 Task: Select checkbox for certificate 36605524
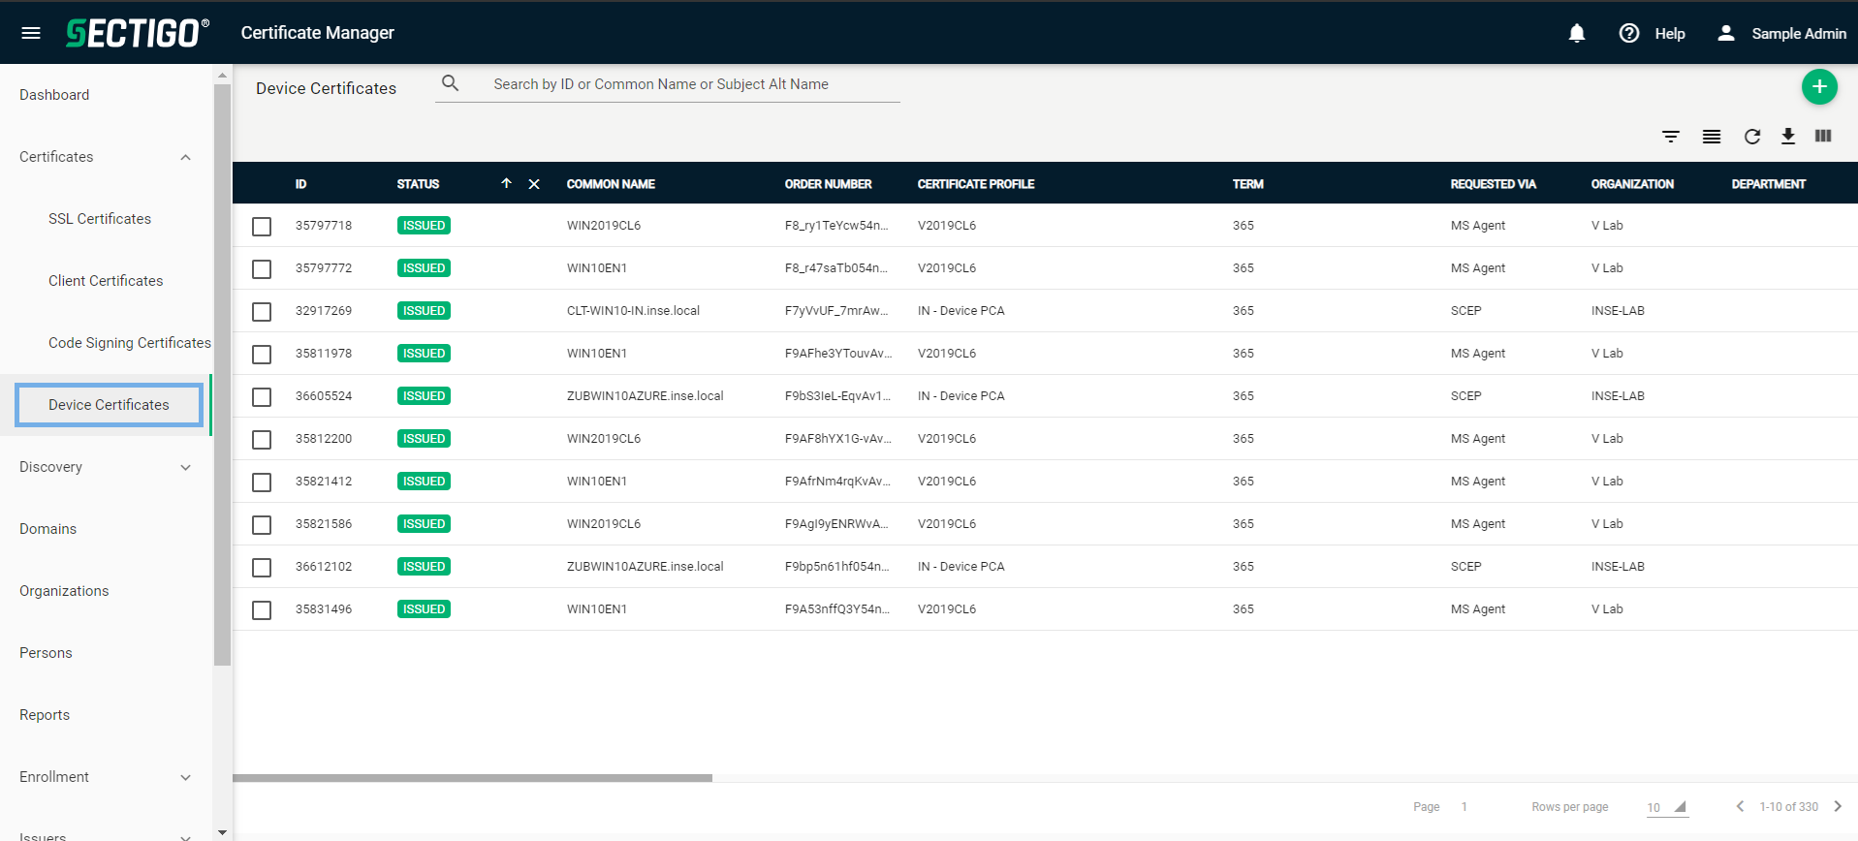[262, 397]
